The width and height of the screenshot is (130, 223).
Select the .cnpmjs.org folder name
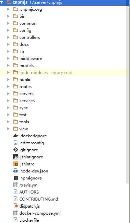pyautogui.click(x=31, y=9)
